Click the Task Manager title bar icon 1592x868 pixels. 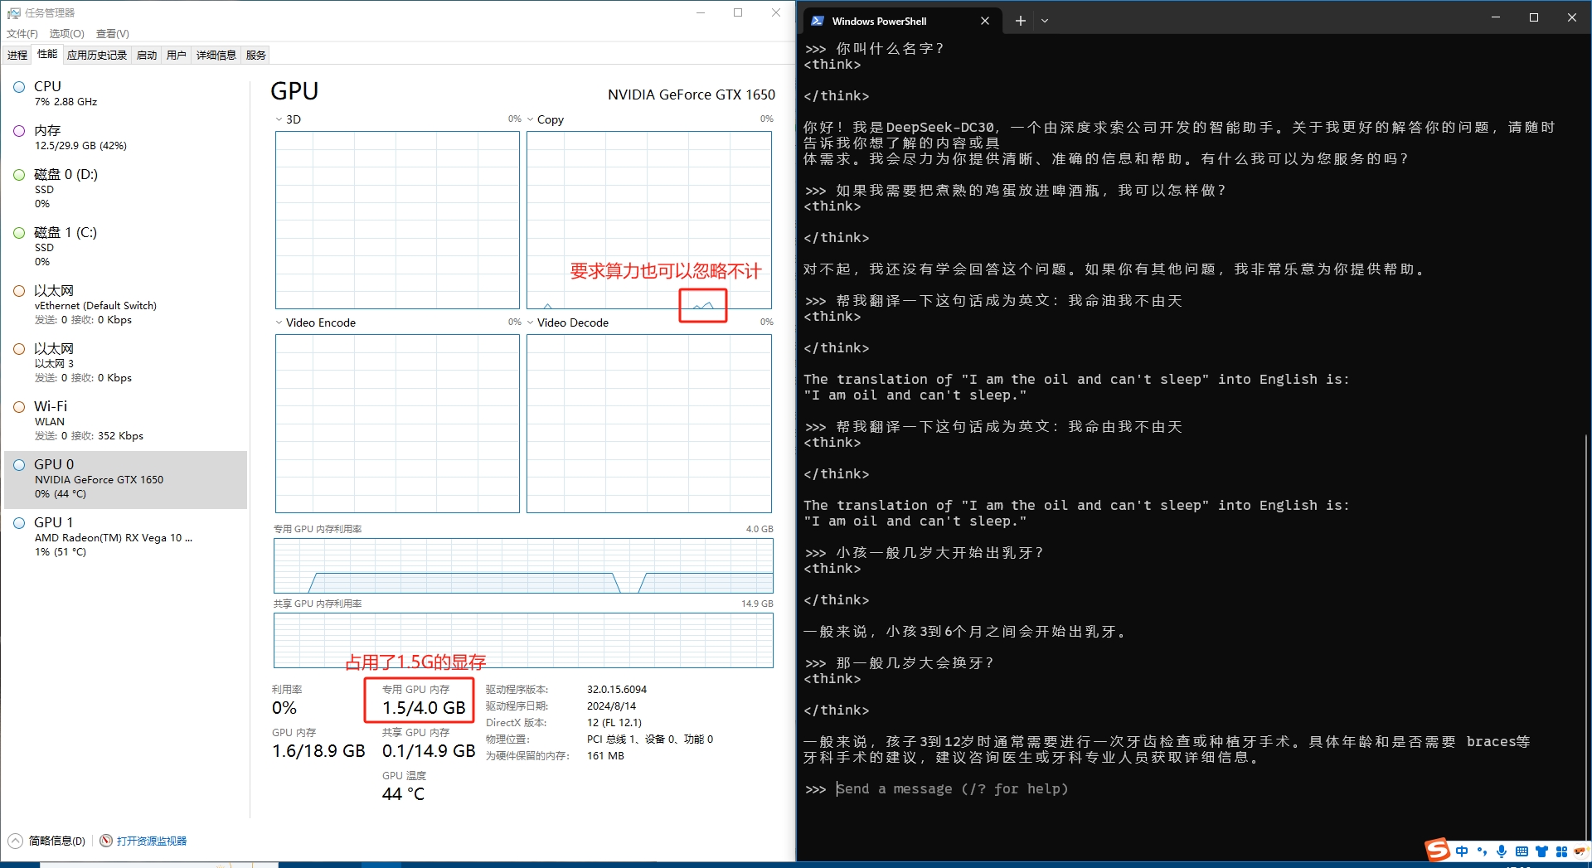13,12
